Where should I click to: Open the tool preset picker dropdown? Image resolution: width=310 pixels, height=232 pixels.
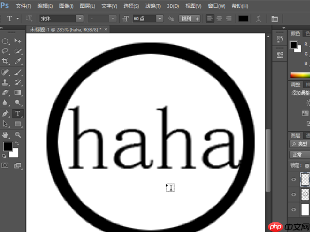pyautogui.click(x=18, y=19)
